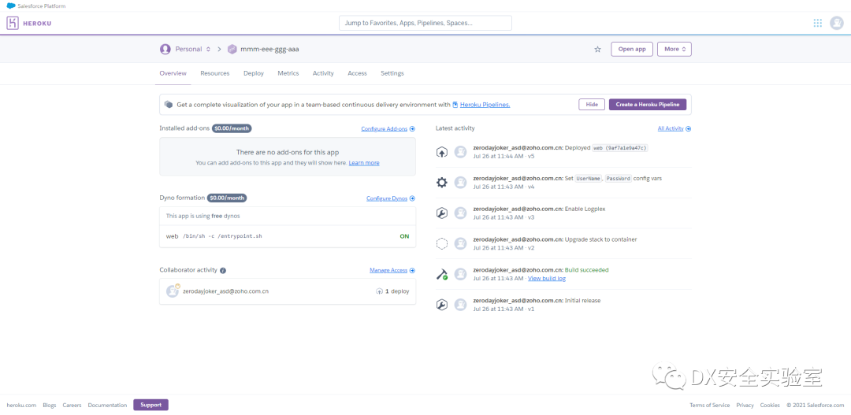Click the Heroku Pipelines link icon

click(x=455, y=105)
